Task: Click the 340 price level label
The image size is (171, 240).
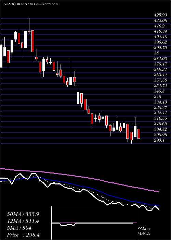Action: point(158,97)
